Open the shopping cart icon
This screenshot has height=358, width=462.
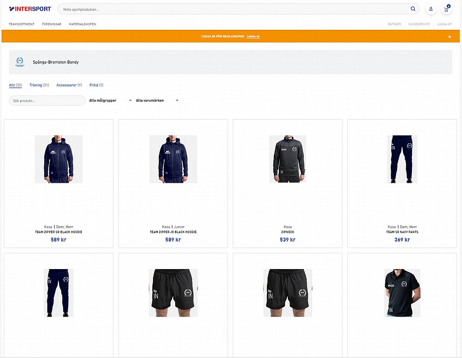(446, 9)
